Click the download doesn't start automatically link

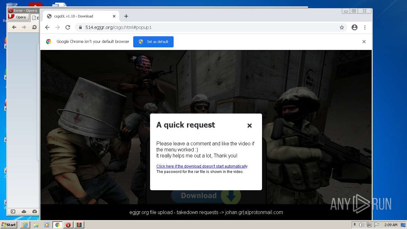[x=202, y=166]
